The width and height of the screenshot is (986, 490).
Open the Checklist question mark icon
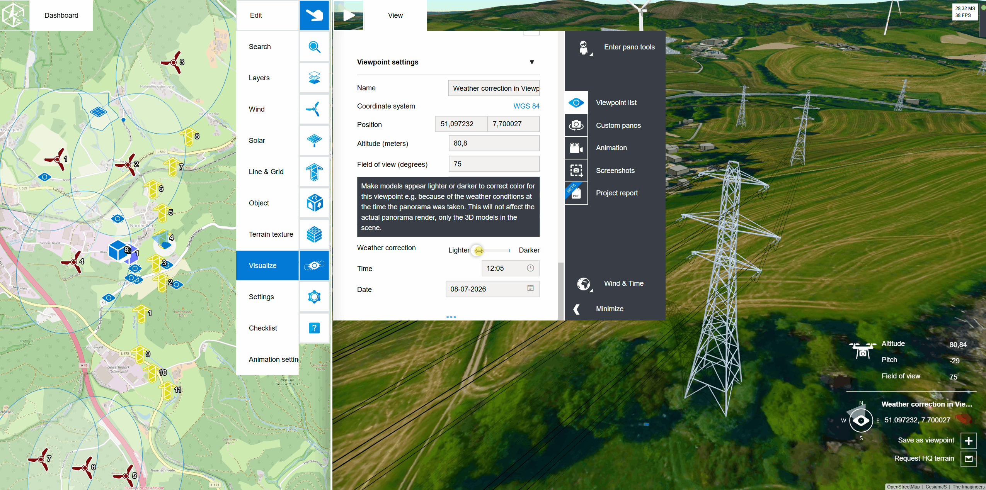314,328
